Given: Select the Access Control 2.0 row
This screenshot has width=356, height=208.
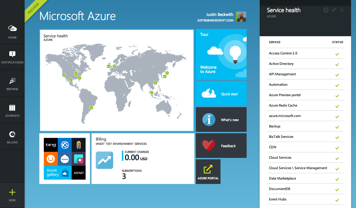Looking at the screenshot, I should [x=305, y=53].
